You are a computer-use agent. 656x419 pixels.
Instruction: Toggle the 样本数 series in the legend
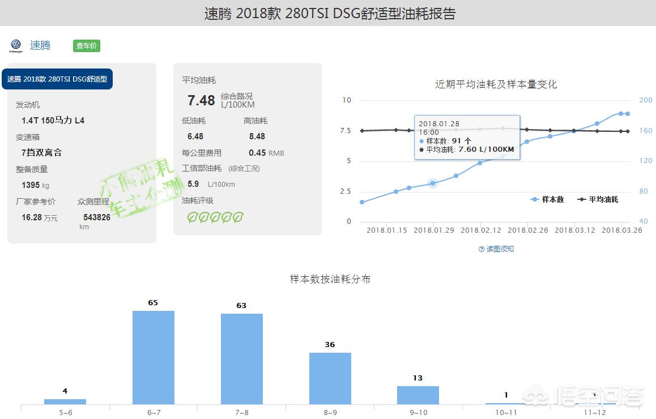click(x=547, y=199)
